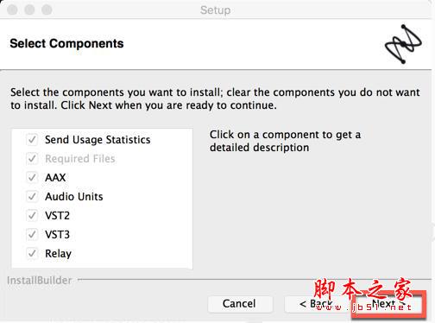Uncheck the Relay checkbox
435x323 pixels.
click(32, 254)
